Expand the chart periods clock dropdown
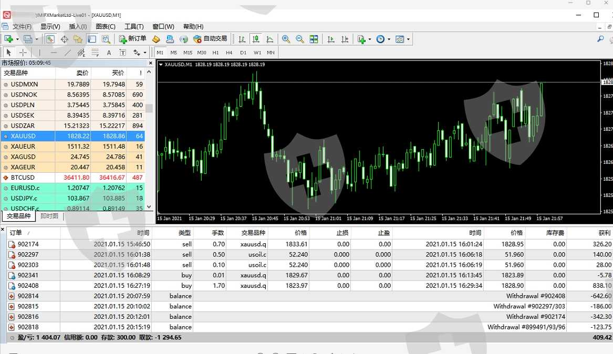 (388, 39)
